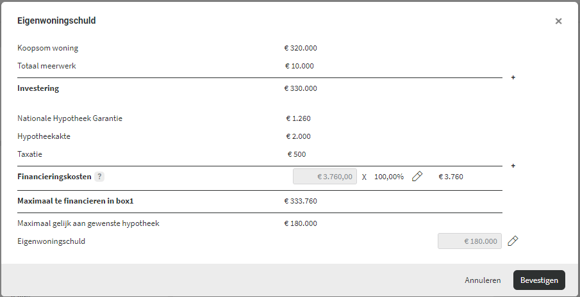Click the 100,00% percentage value
The image size is (580, 297).
[389, 177]
